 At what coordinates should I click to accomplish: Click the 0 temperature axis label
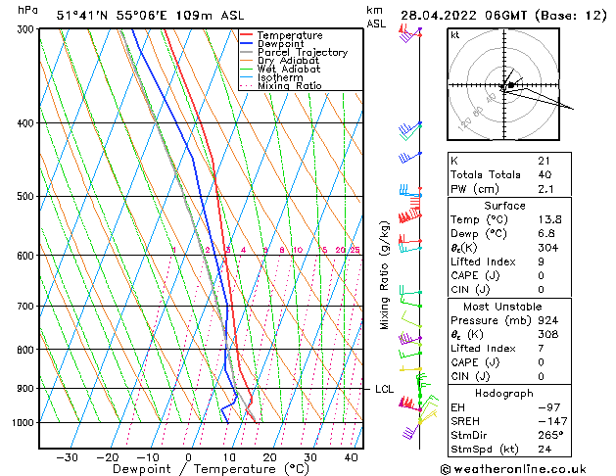pos(189,457)
